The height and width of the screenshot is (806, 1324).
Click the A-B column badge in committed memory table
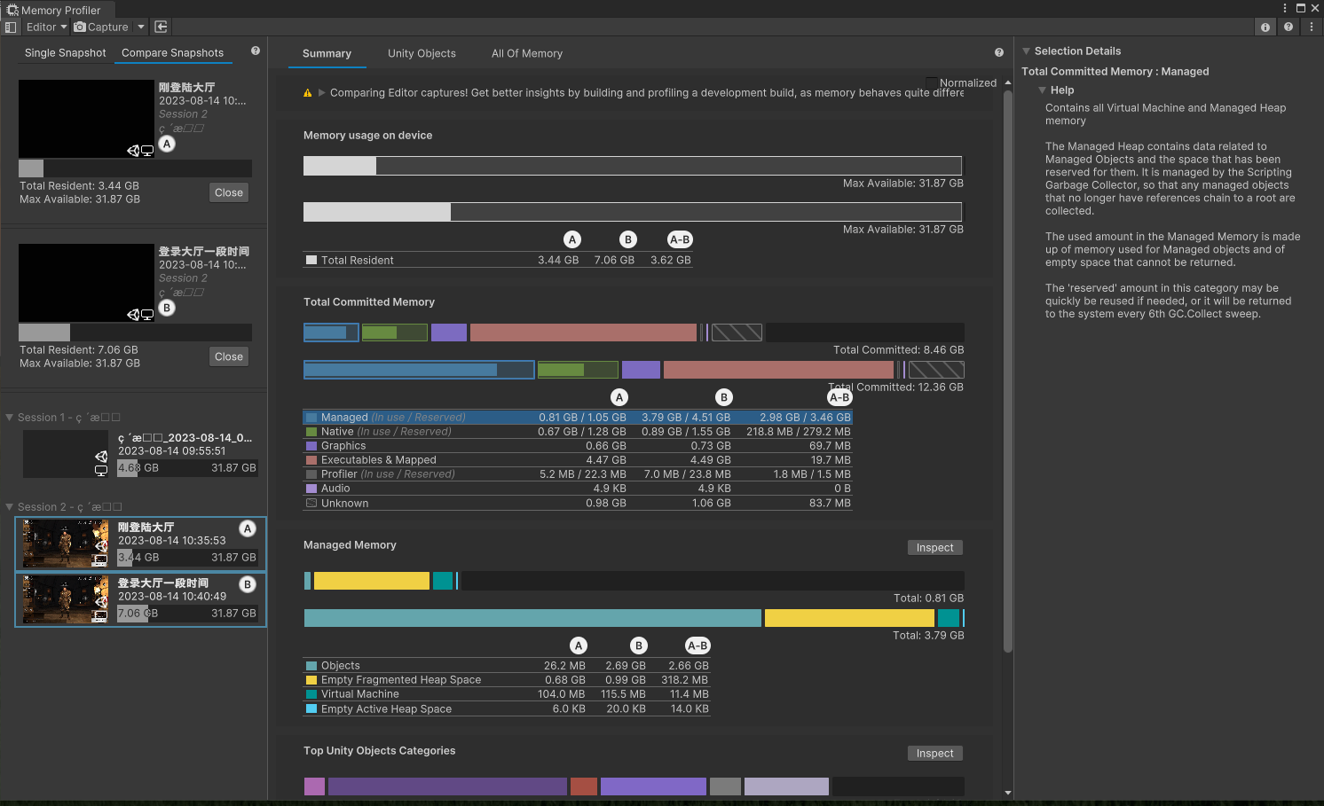[839, 397]
